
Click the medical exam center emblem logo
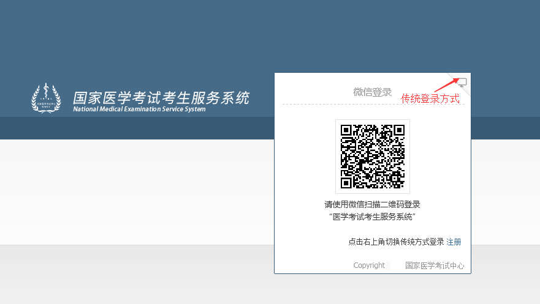point(46,98)
